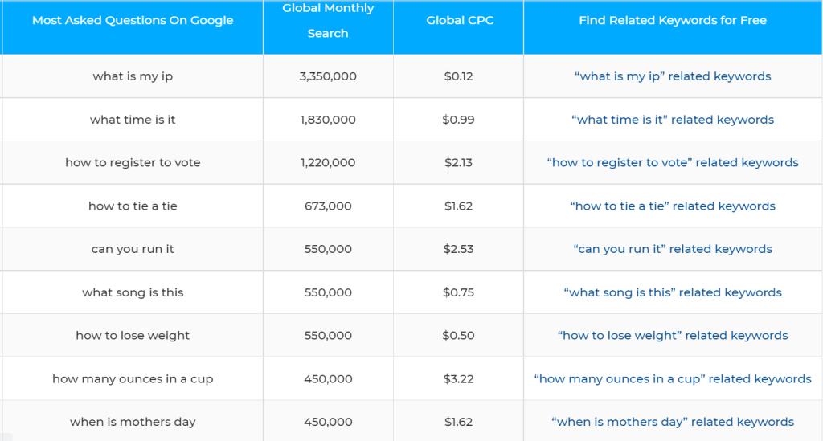Follow "how to register to vote" related keywords link
This screenshot has width=823, height=441.
[673, 163]
